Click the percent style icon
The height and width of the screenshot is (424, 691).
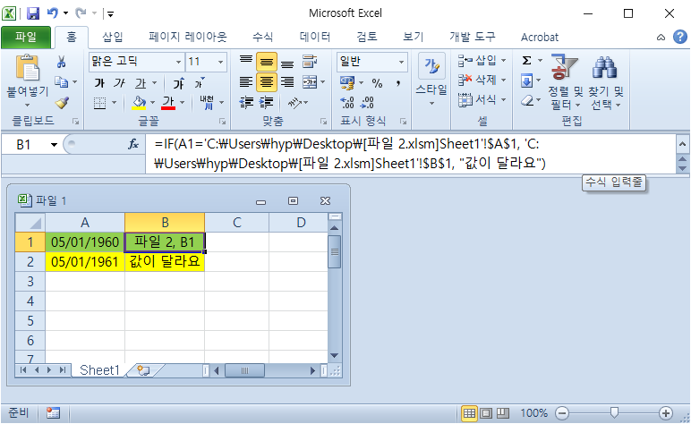[377, 83]
